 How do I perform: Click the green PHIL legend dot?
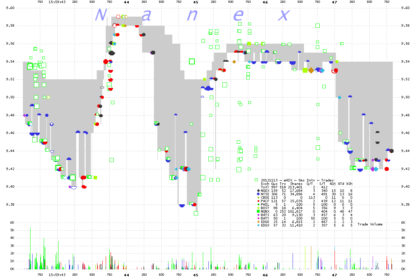click(259, 205)
